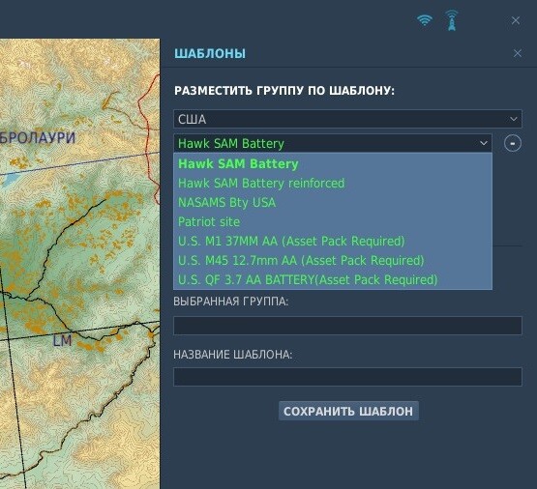Choose Hawk SAM Battery reinforced template
The width and height of the screenshot is (537, 489).
(333, 183)
